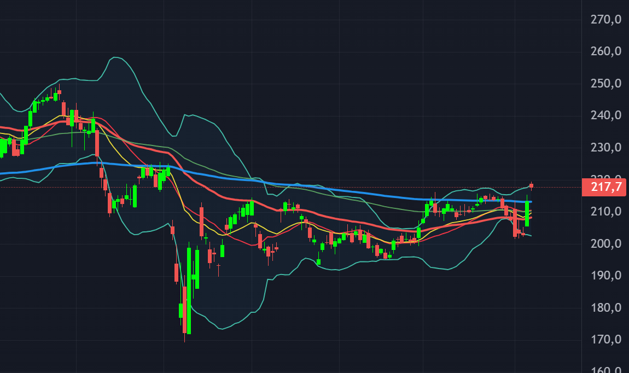
Task: Click the upper Bollinger band peak near 258
Action: (115, 57)
